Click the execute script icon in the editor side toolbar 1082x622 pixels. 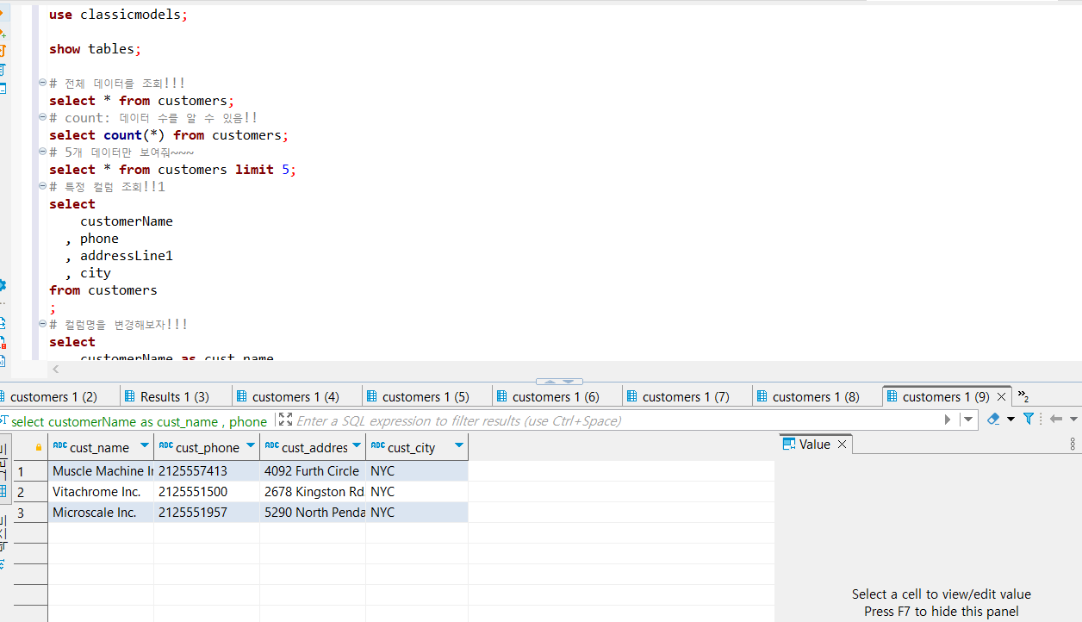coord(3,50)
